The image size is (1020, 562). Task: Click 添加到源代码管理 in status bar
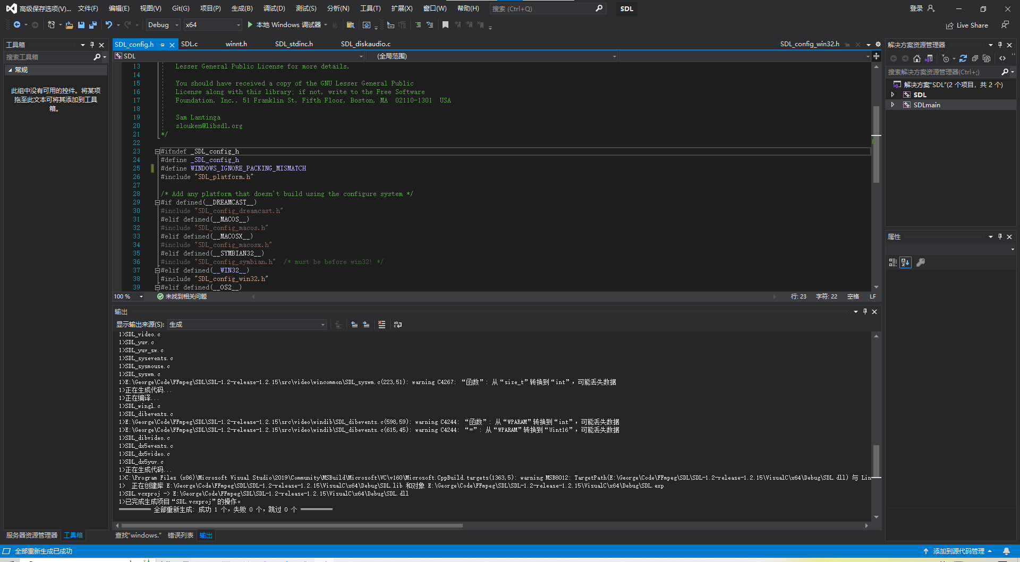[x=958, y=551]
